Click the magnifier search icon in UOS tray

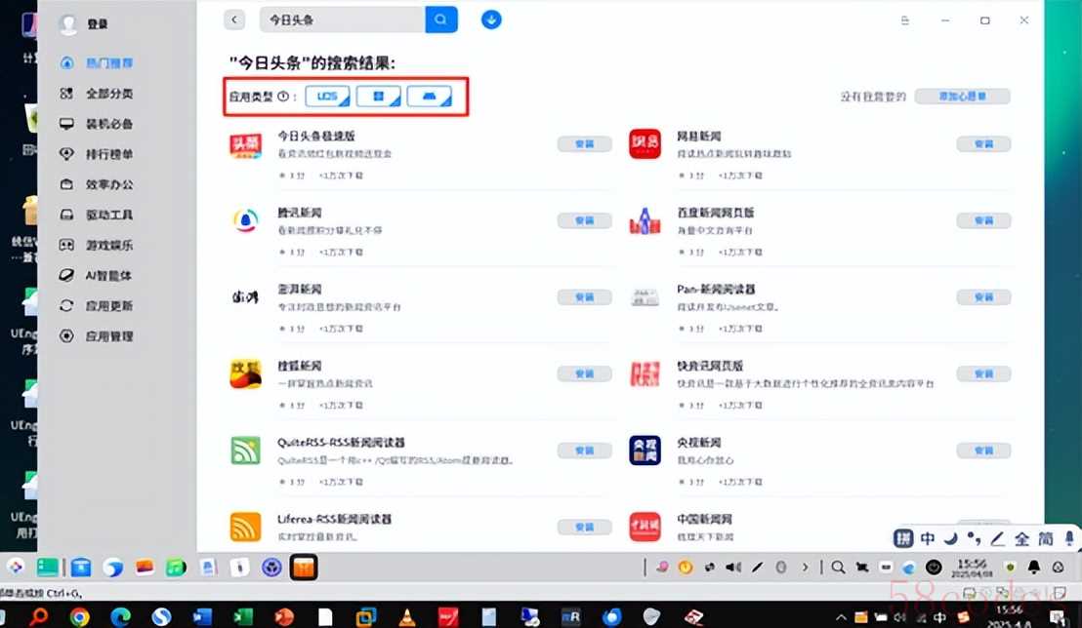[838, 568]
